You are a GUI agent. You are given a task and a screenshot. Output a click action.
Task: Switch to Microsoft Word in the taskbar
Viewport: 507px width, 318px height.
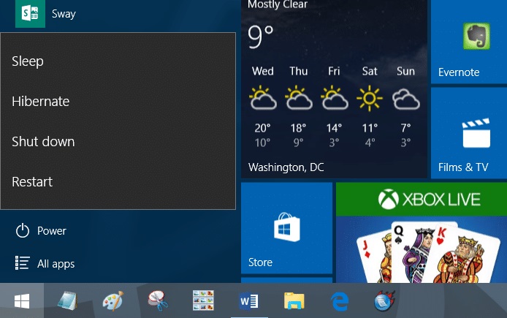click(248, 300)
